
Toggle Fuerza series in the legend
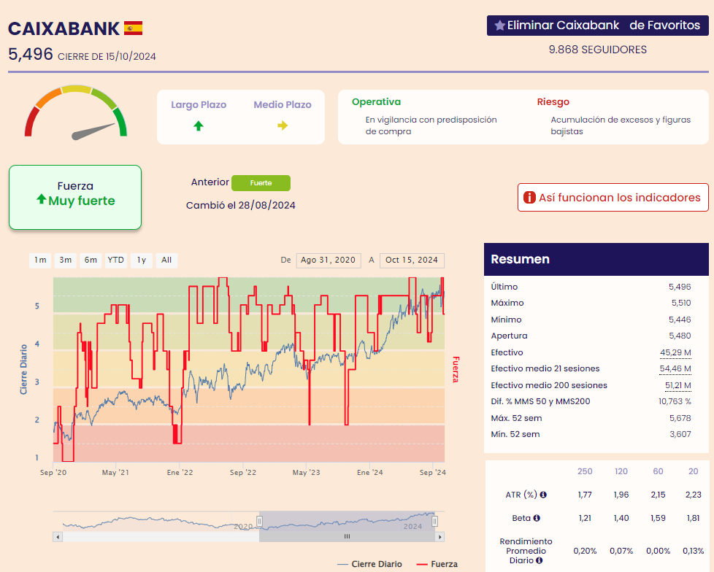pyautogui.click(x=437, y=564)
